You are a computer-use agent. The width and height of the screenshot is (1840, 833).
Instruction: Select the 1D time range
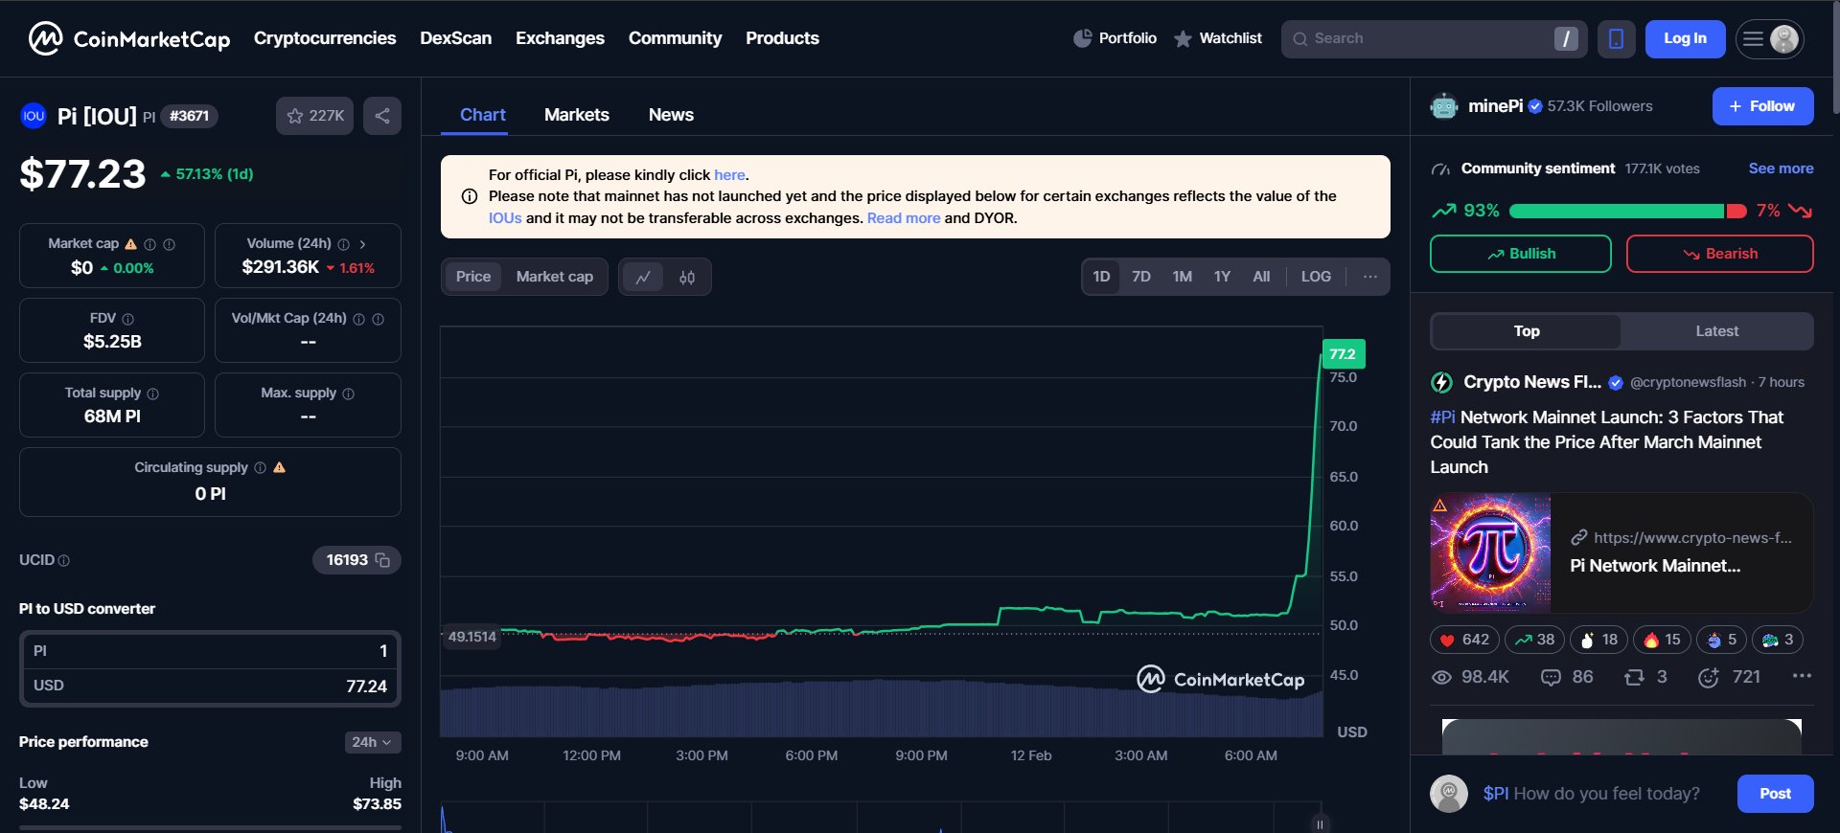click(1102, 277)
